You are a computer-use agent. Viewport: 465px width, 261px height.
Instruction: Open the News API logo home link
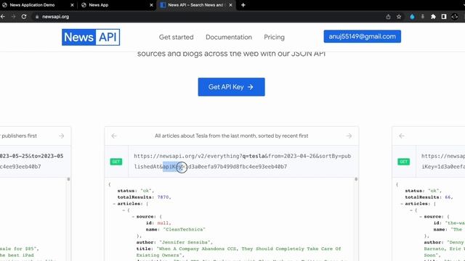[x=91, y=37]
